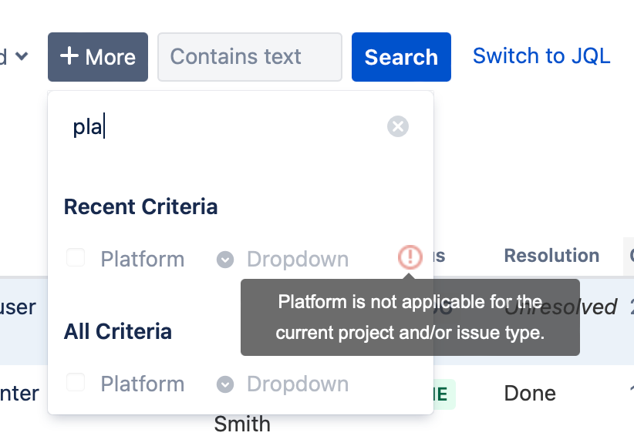Click the plus icon on the More button

pyautogui.click(x=69, y=55)
